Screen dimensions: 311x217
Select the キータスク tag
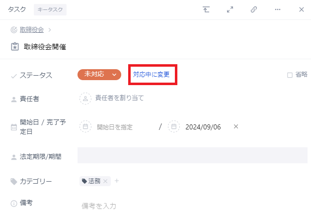(50, 9)
